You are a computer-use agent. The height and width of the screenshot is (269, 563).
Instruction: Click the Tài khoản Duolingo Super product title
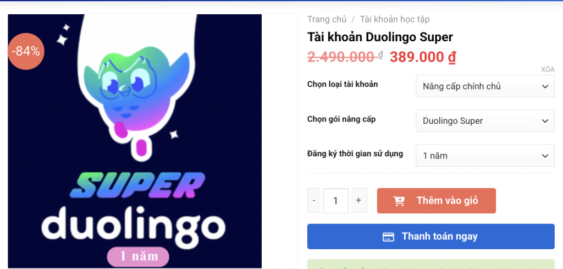click(380, 37)
